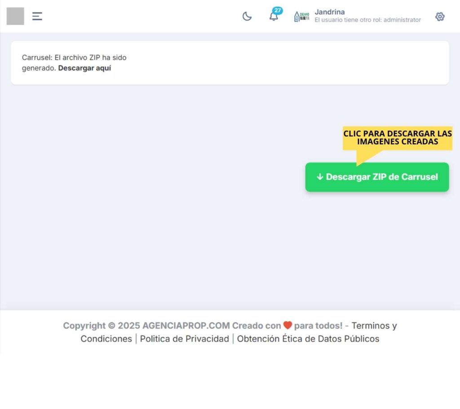Image resolution: width=460 pixels, height=409 pixels.
Task: Open the Jandrina user profile menu
Action: coord(330,12)
